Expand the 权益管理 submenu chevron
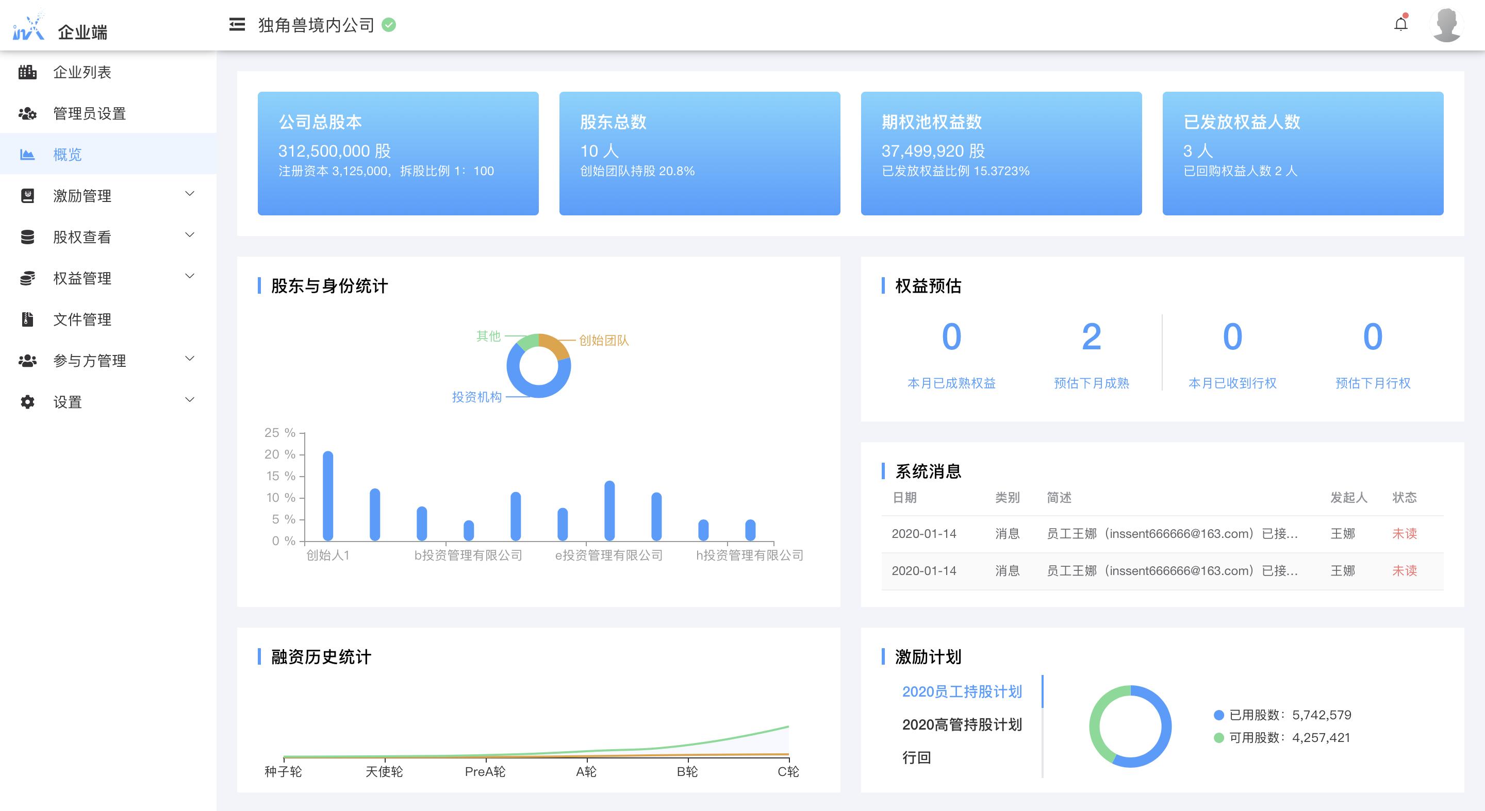1485x811 pixels. (x=190, y=276)
